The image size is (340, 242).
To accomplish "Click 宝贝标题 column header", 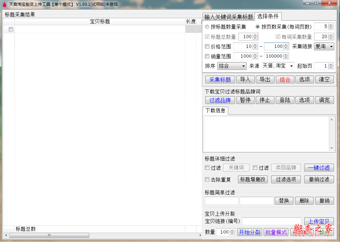I will (100, 22).
